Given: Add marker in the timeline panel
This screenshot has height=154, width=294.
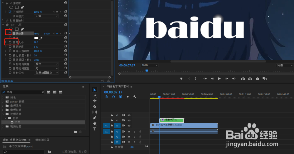Looking at the screenshot, I should (128, 97).
